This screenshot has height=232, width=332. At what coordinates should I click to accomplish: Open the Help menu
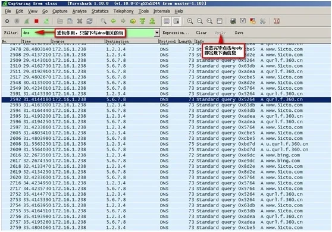pyautogui.click(x=178, y=11)
